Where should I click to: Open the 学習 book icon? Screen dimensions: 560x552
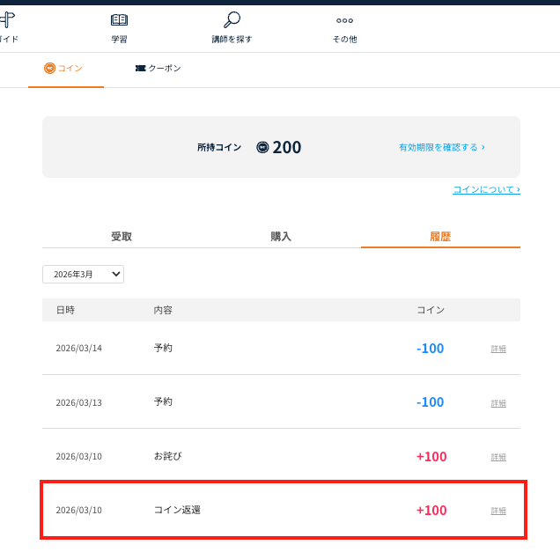coord(119,20)
